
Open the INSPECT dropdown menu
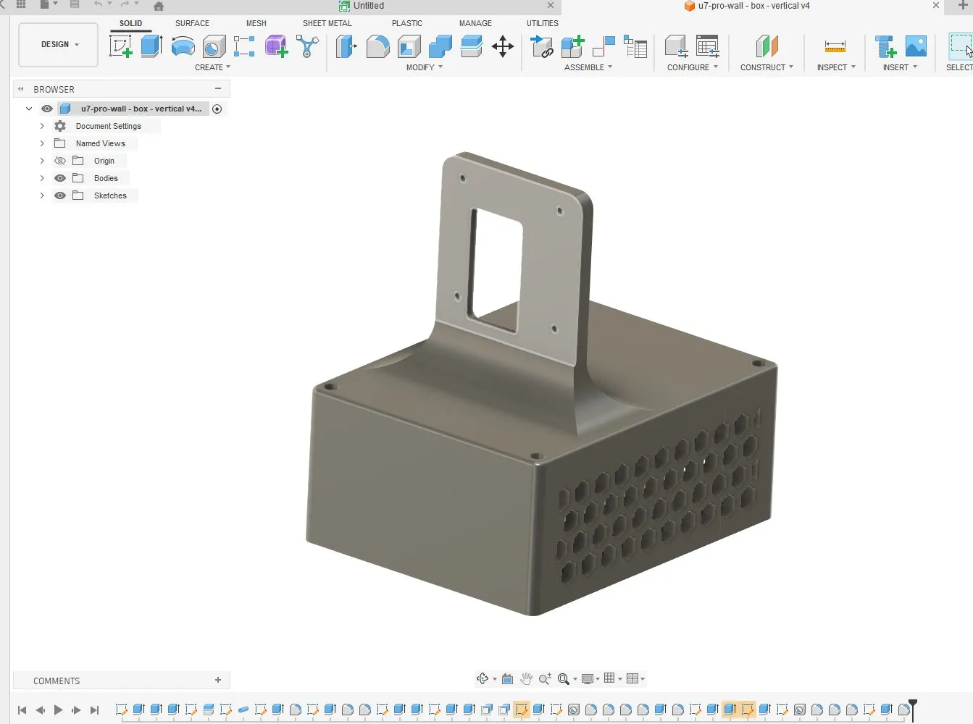(x=836, y=67)
